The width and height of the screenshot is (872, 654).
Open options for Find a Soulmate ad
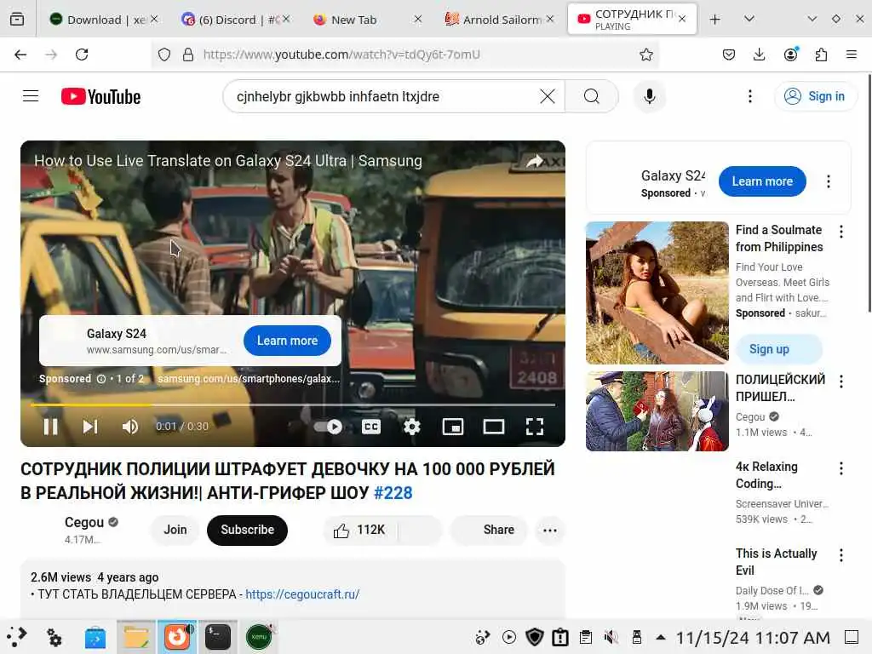tap(840, 232)
